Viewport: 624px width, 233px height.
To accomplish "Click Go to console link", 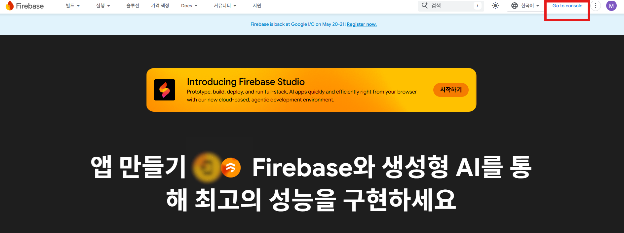I will [x=567, y=6].
